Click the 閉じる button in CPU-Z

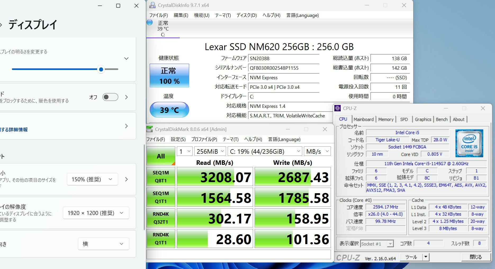(x=475, y=257)
